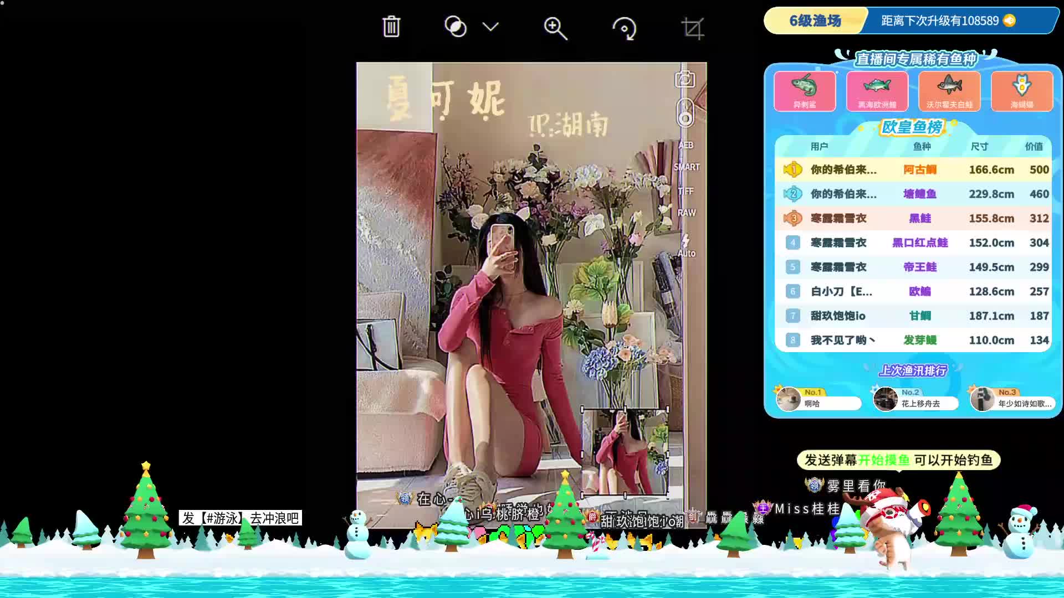Viewport: 1064px width, 598px height.
Task: Click the camera flip icon on photo
Action: point(685,79)
